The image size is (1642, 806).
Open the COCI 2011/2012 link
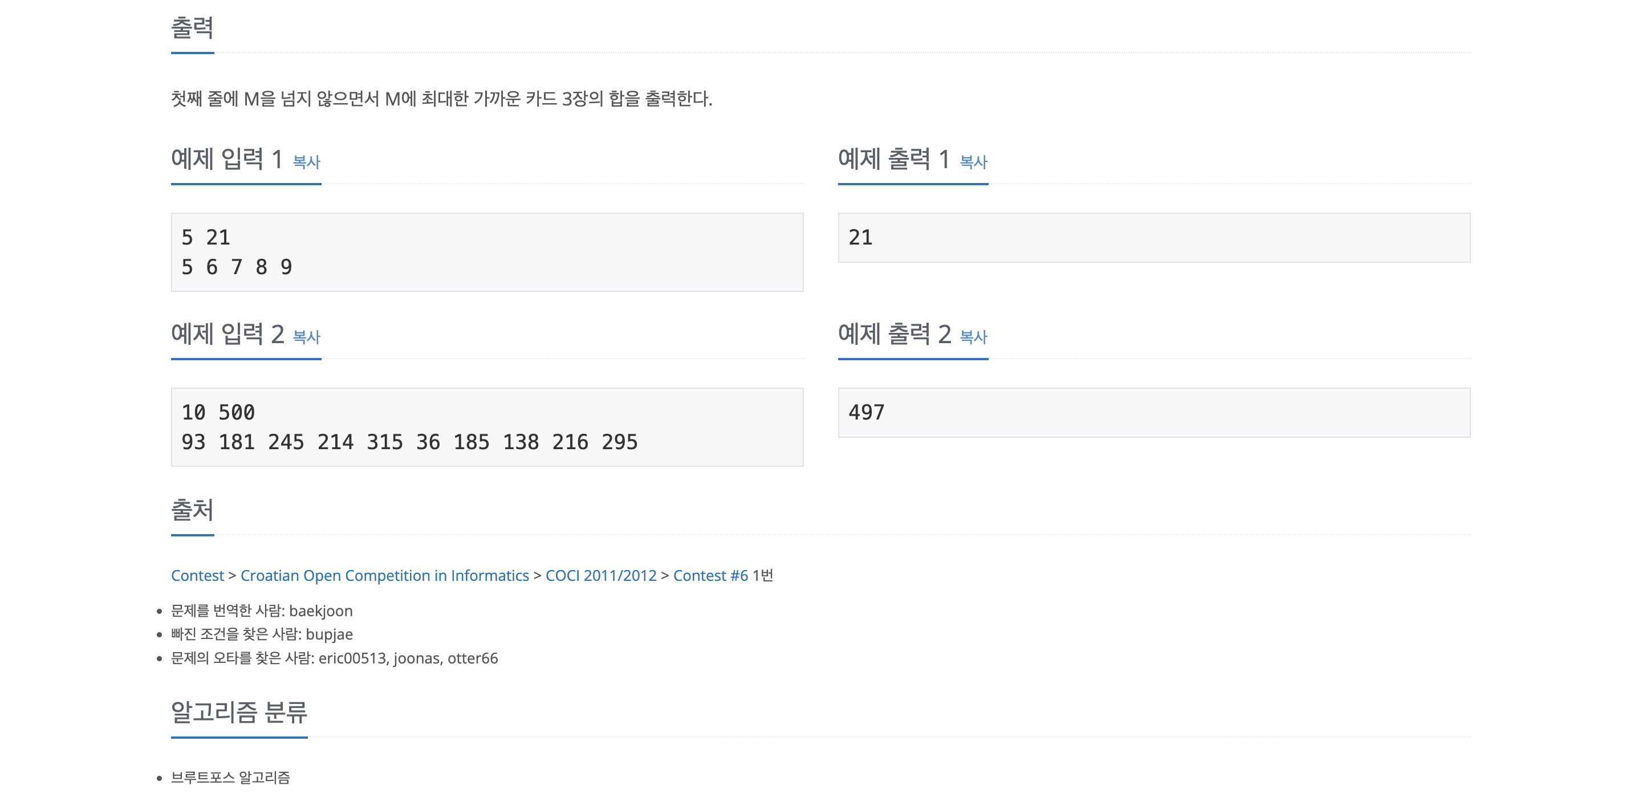point(601,575)
